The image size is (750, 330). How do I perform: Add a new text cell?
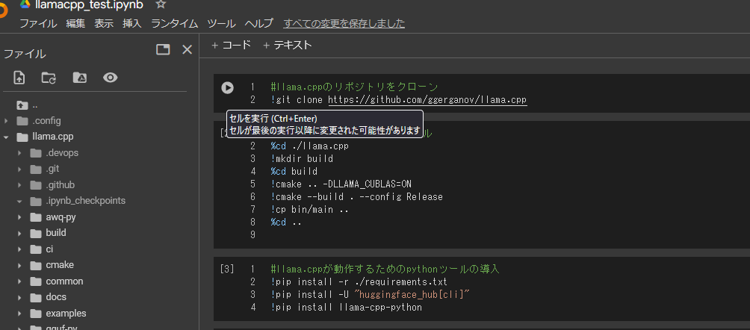click(288, 45)
